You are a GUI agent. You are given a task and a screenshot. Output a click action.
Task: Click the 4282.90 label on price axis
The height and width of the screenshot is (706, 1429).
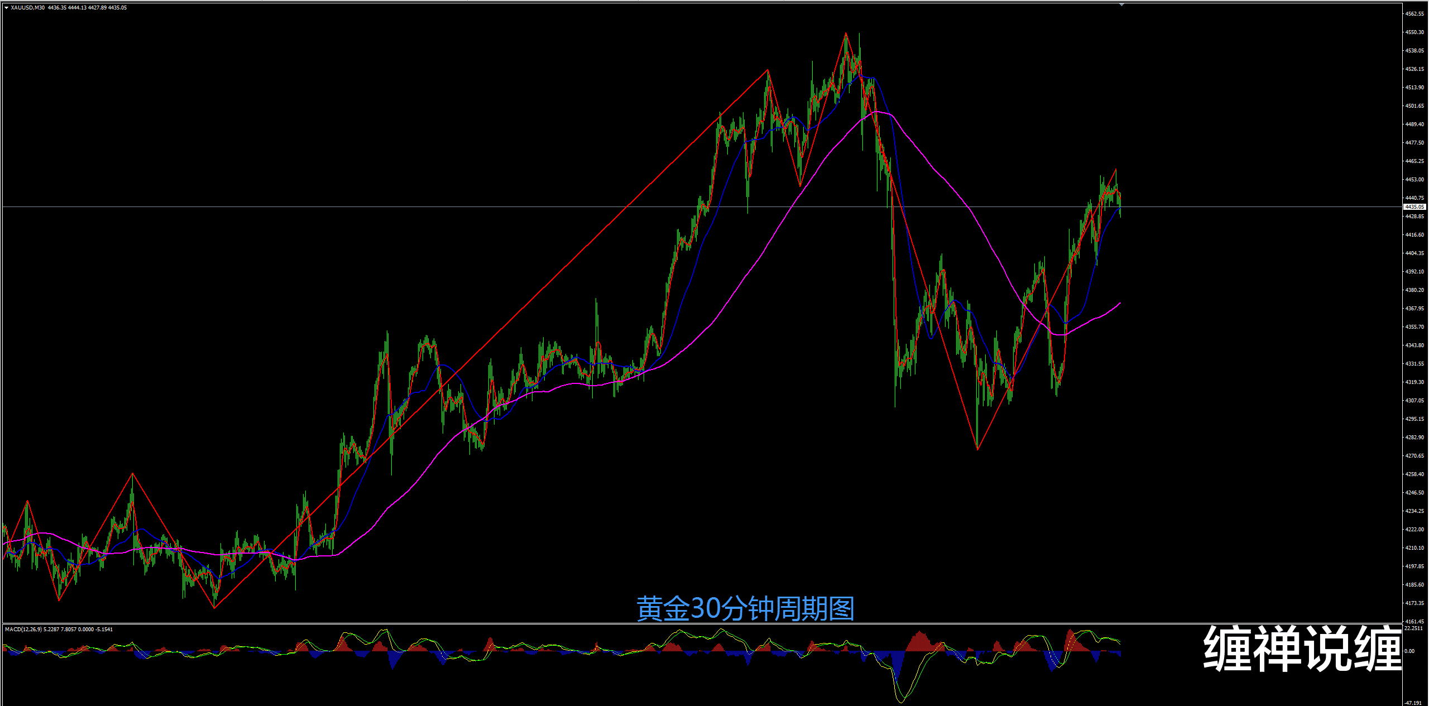pos(1414,438)
